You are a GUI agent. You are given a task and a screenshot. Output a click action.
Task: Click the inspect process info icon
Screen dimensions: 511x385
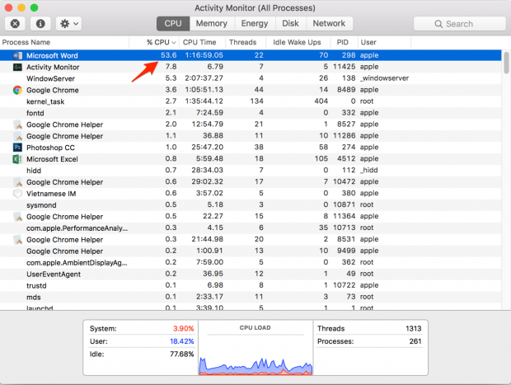(x=40, y=24)
